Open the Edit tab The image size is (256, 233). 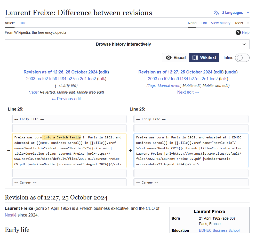point(204,23)
